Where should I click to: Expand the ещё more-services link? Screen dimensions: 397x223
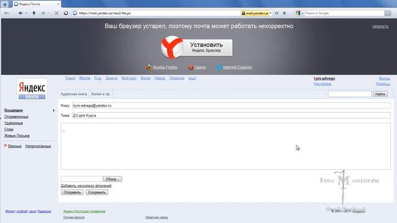tap(192, 78)
